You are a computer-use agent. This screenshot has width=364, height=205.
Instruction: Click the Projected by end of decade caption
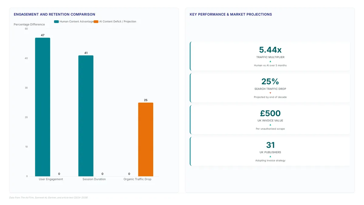[270, 97]
